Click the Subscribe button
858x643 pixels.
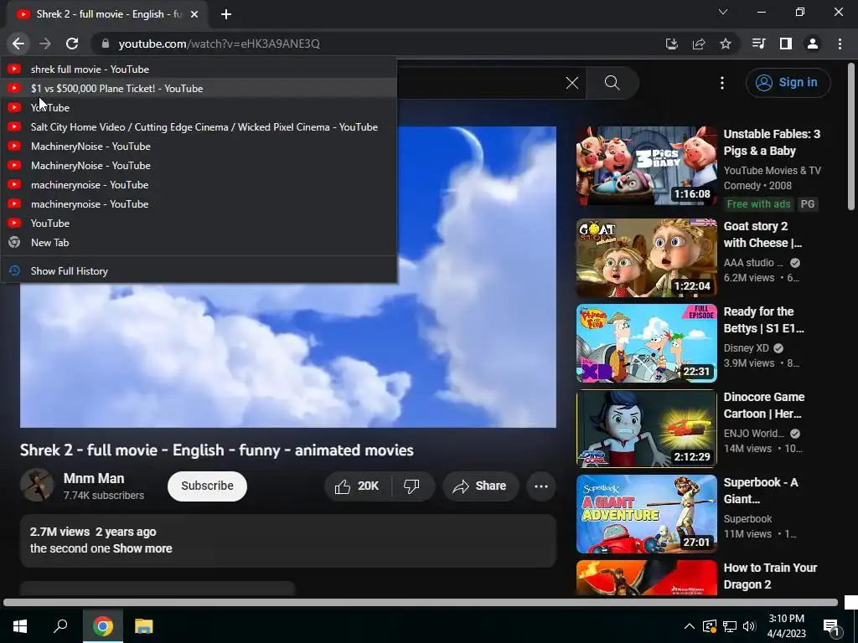[x=208, y=486]
